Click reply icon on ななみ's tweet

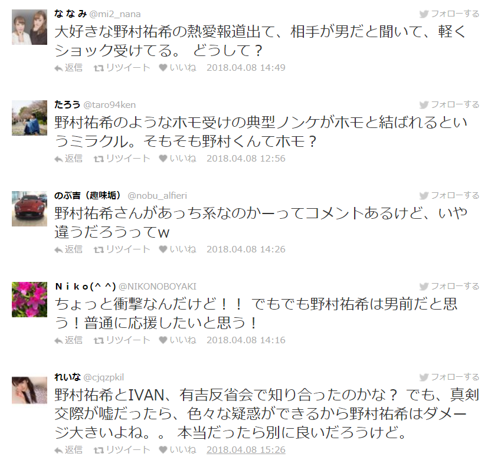(x=68, y=68)
